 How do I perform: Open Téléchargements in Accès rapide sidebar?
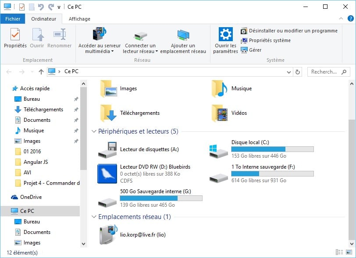pos(43,110)
